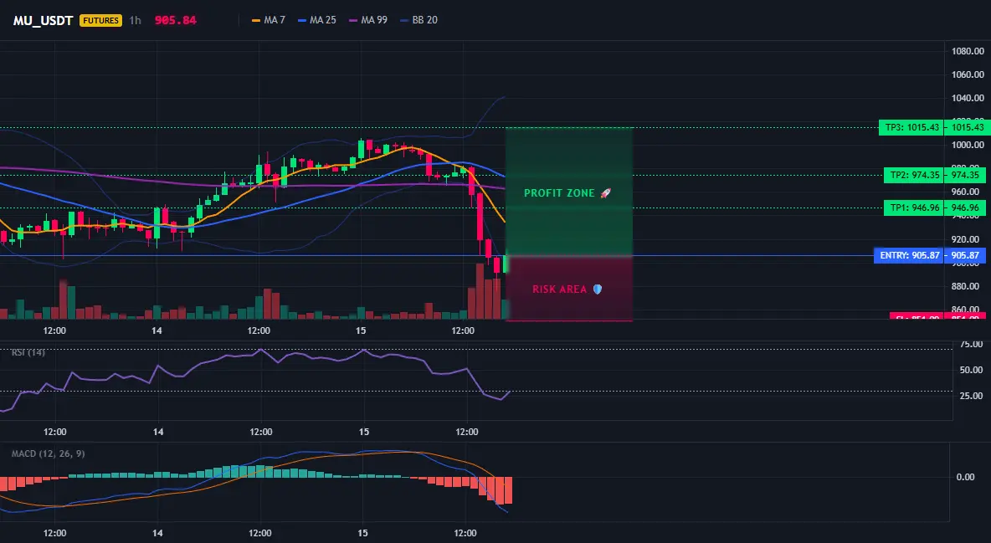Click the shield icon in RISK AREA
This screenshot has width=991, height=543.
(x=598, y=289)
